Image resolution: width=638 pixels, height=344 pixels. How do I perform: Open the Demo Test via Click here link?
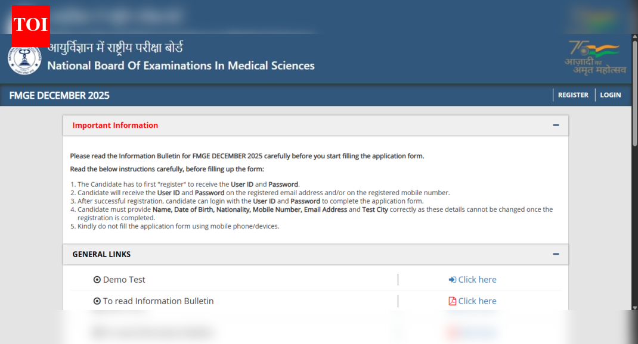pyautogui.click(x=478, y=279)
